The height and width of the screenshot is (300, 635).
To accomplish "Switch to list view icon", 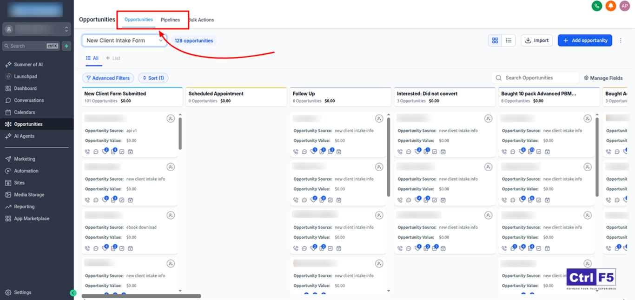I will pyautogui.click(x=509, y=40).
